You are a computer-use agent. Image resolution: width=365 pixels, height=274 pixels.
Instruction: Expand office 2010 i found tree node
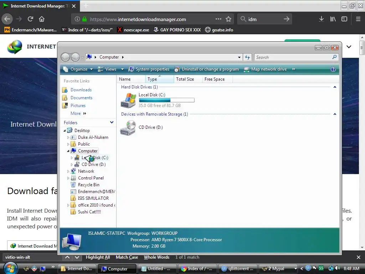pyautogui.click(x=68, y=205)
